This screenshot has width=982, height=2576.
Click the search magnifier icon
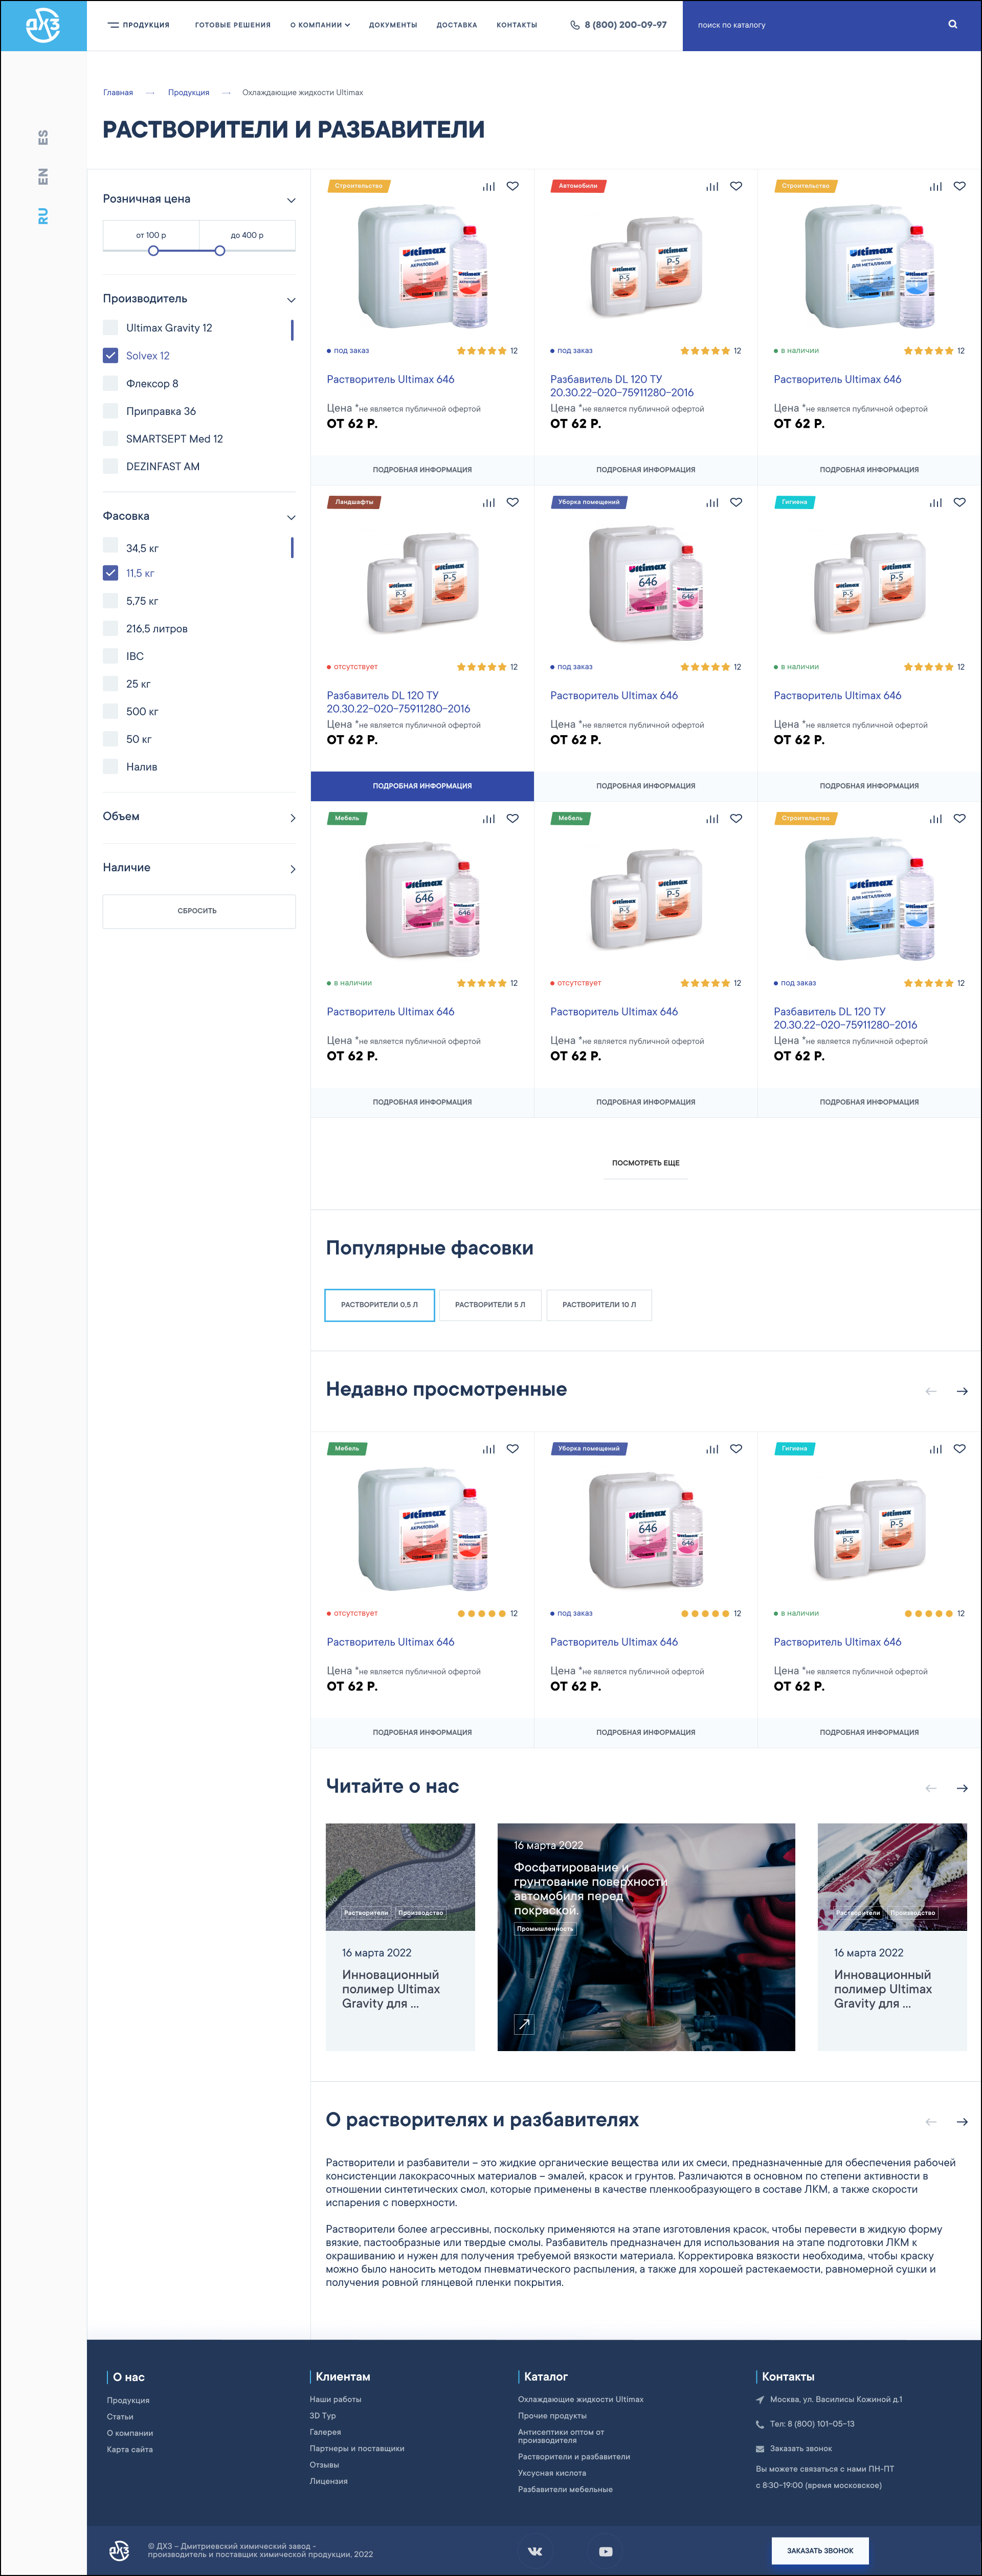click(x=952, y=25)
